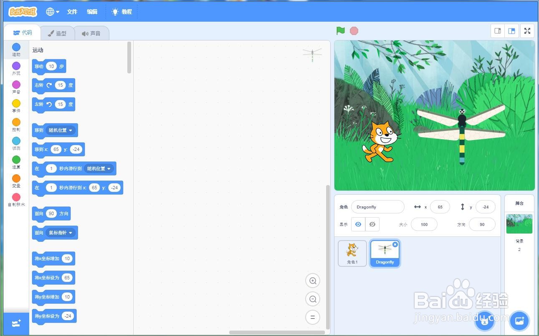Screen dimensions: 539x336
Task: Click the 舞台 stage panel label
Action: [519, 203]
